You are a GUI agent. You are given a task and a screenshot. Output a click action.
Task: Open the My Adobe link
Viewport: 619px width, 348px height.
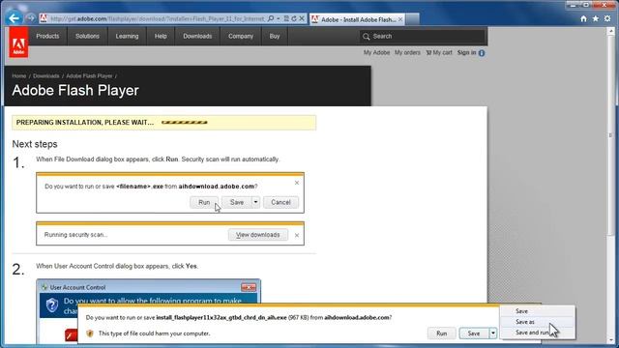tap(376, 52)
